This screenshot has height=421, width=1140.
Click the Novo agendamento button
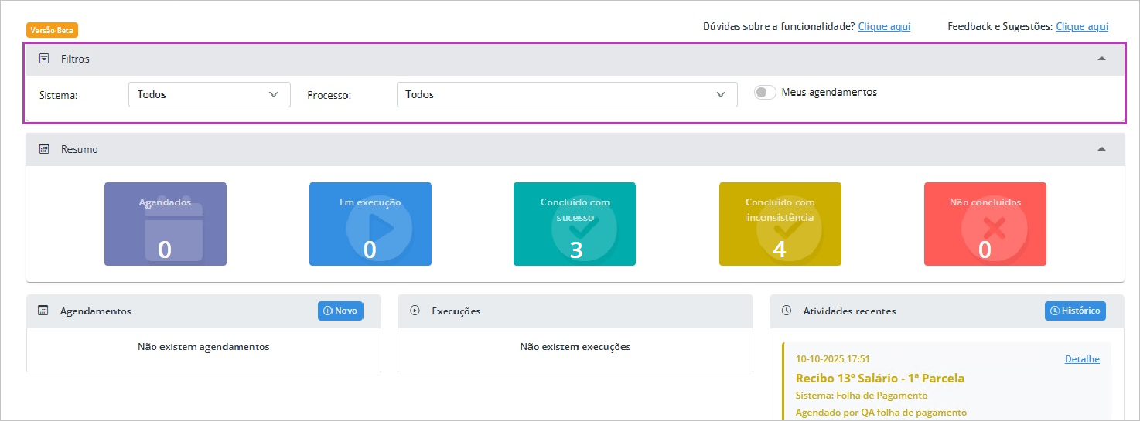click(x=340, y=311)
